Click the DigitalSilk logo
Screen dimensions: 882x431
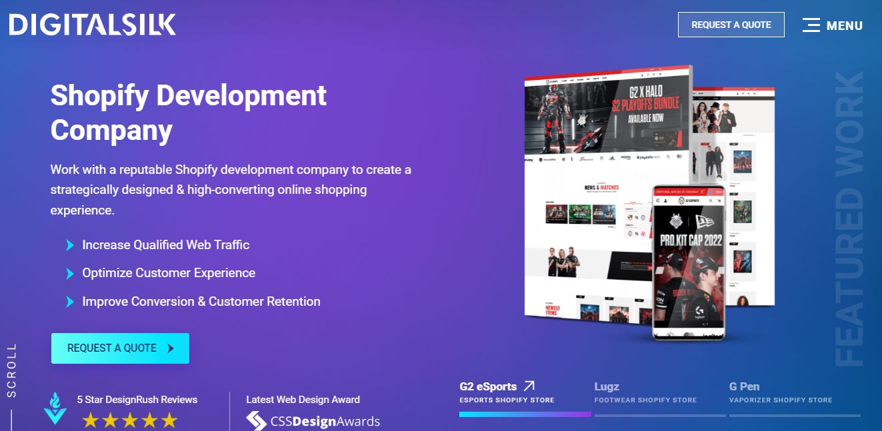93,25
